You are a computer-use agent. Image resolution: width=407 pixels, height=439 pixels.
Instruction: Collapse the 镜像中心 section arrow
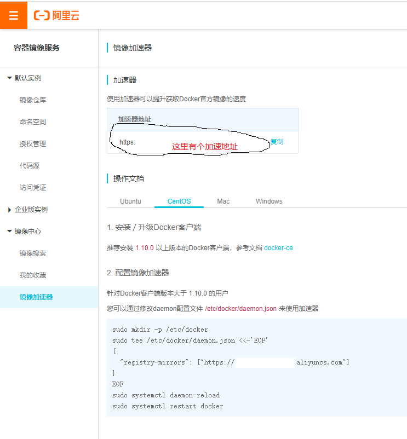pos(9,231)
